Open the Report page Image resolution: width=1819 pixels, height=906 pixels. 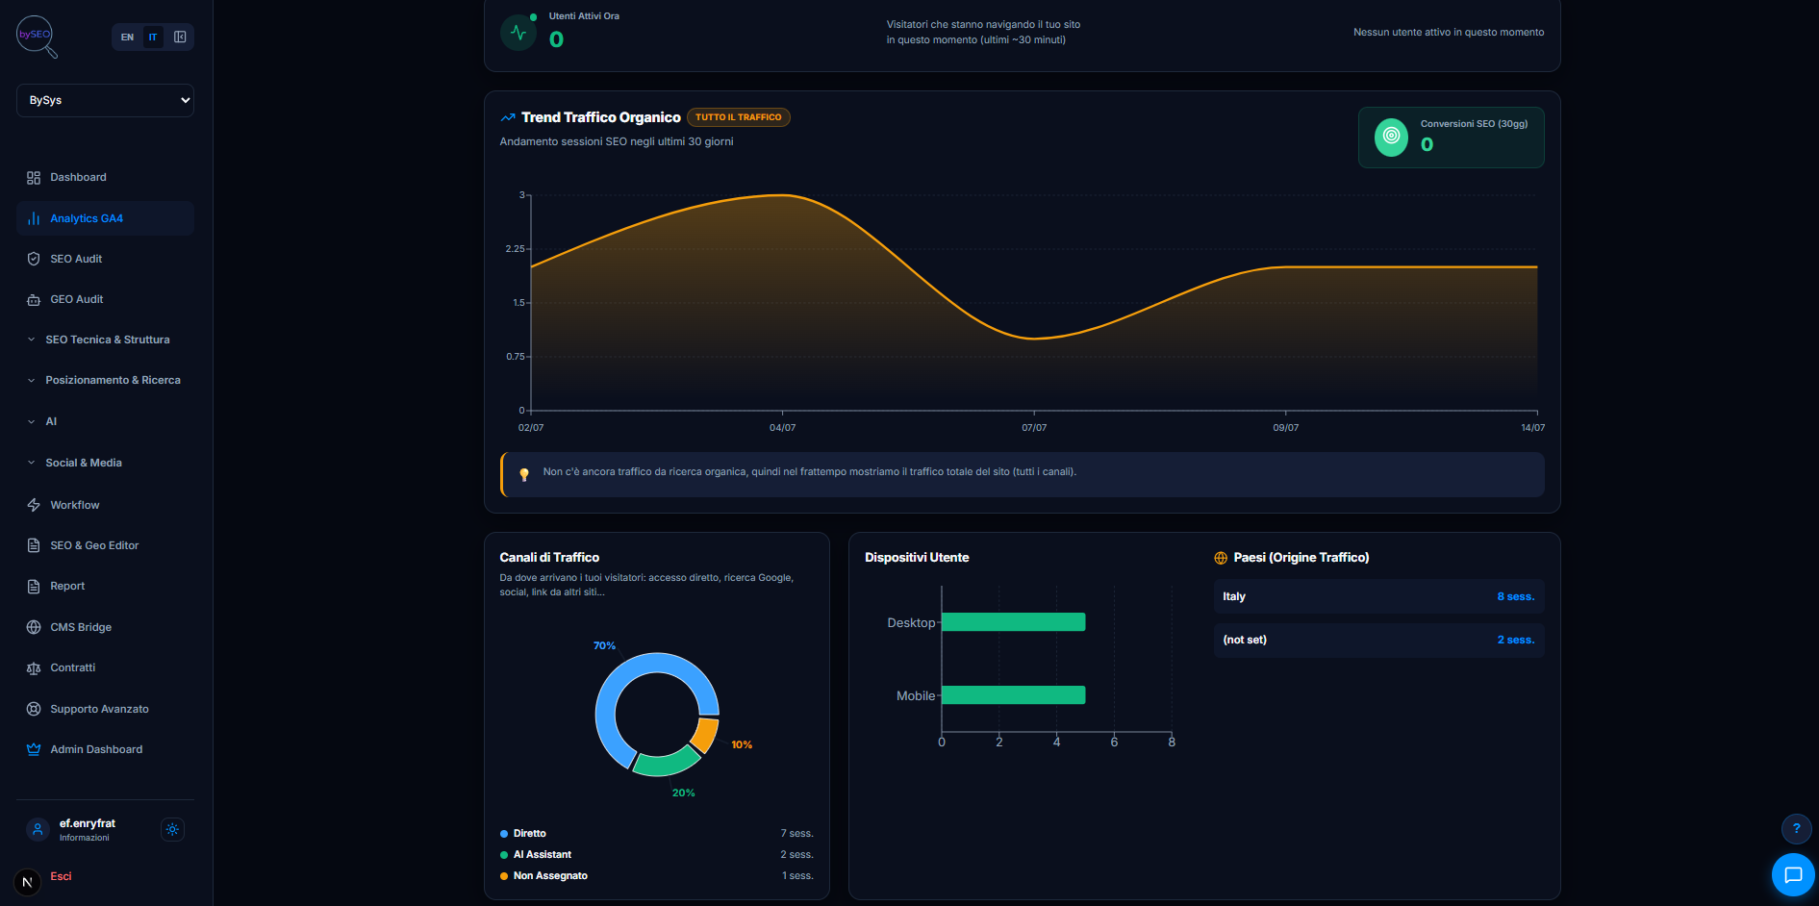tap(105, 586)
